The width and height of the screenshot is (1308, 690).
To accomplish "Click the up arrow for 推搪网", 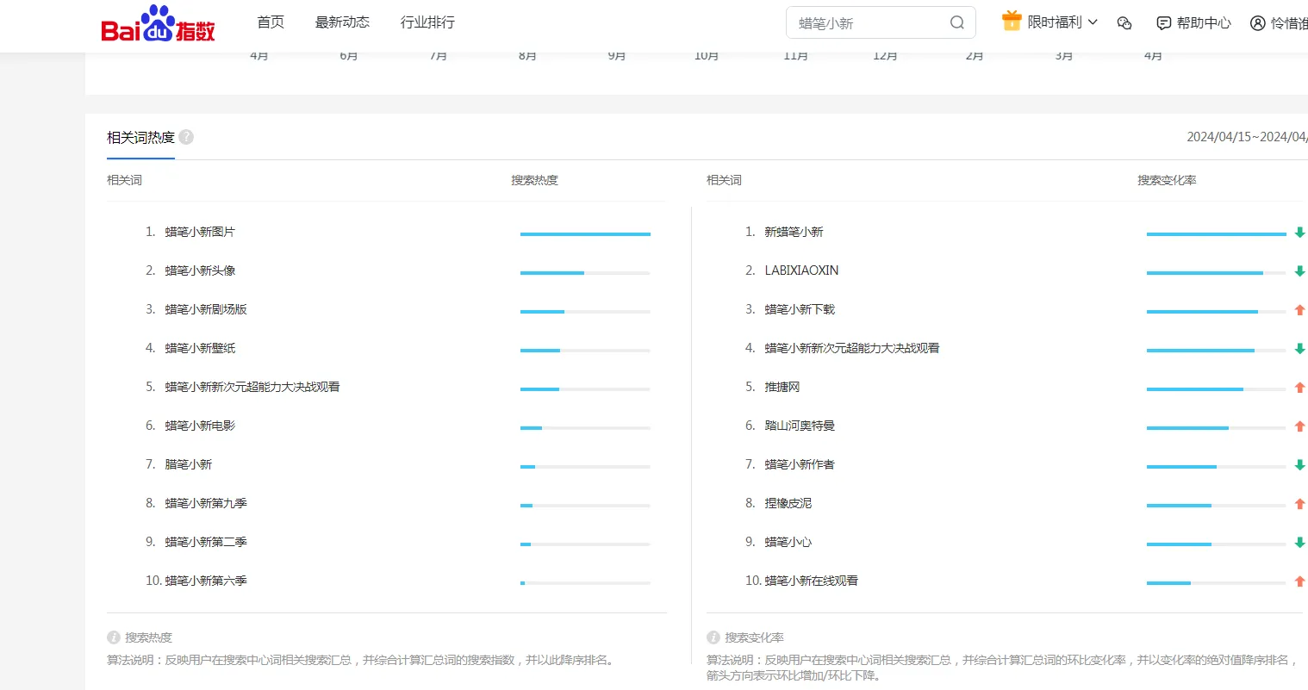I will (x=1300, y=388).
